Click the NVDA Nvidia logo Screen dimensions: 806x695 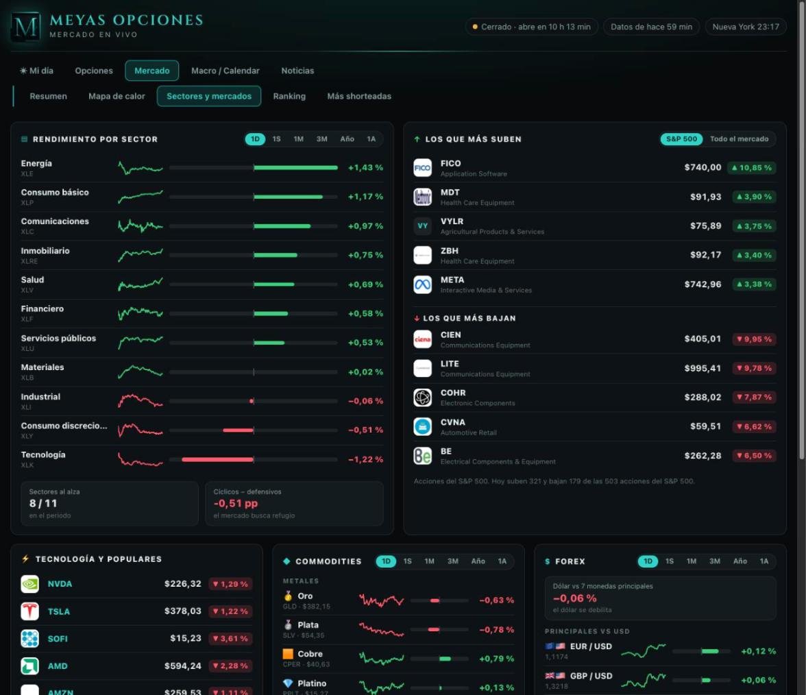pyautogui.click(x=30, y=584)
